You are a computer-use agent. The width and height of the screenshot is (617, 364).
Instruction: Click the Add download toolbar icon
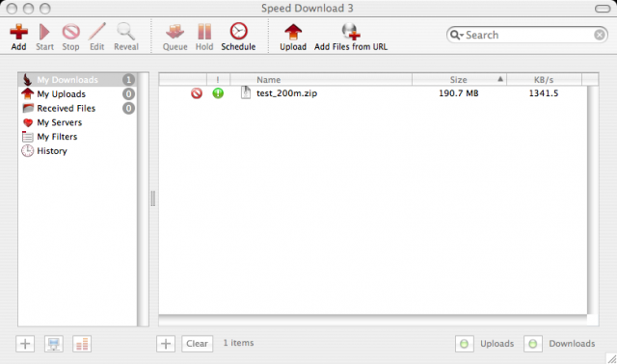(18, 32)
